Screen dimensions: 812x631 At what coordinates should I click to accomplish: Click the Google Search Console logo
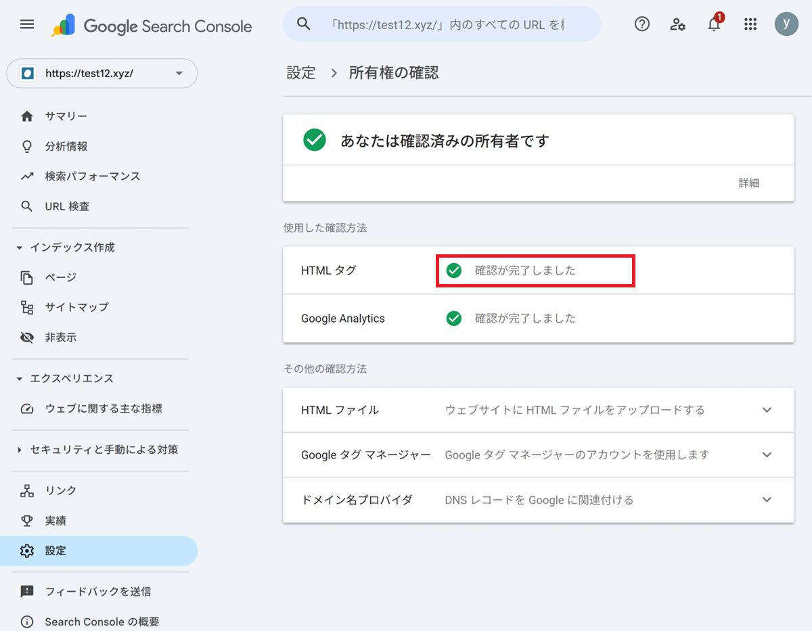[x=152, y=26]
